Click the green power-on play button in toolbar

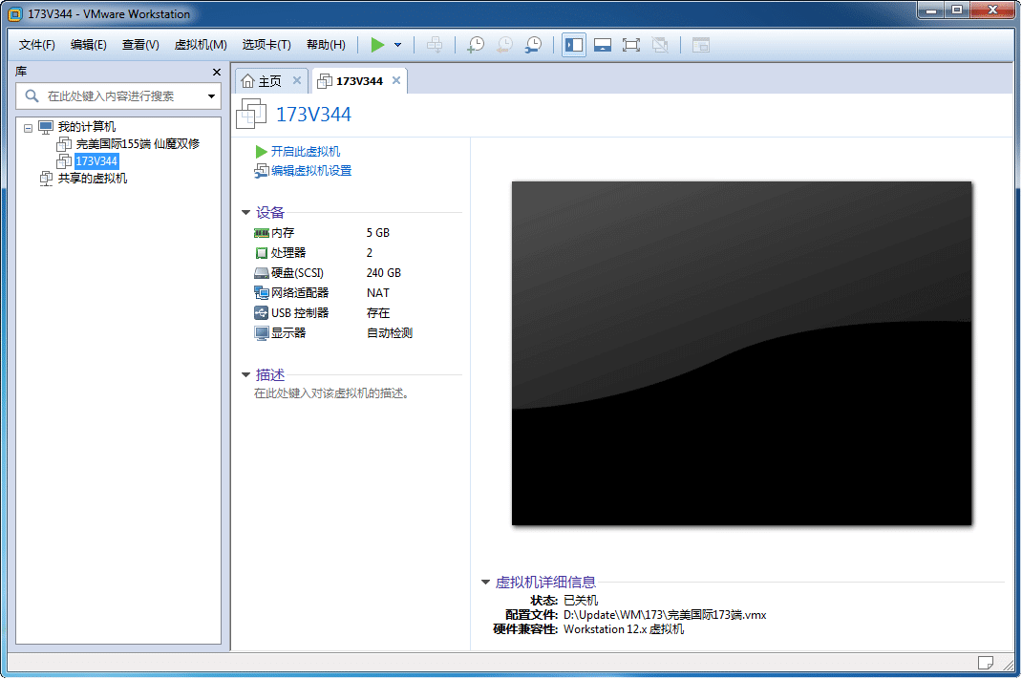pyautogui.click(x=377, y=45)
